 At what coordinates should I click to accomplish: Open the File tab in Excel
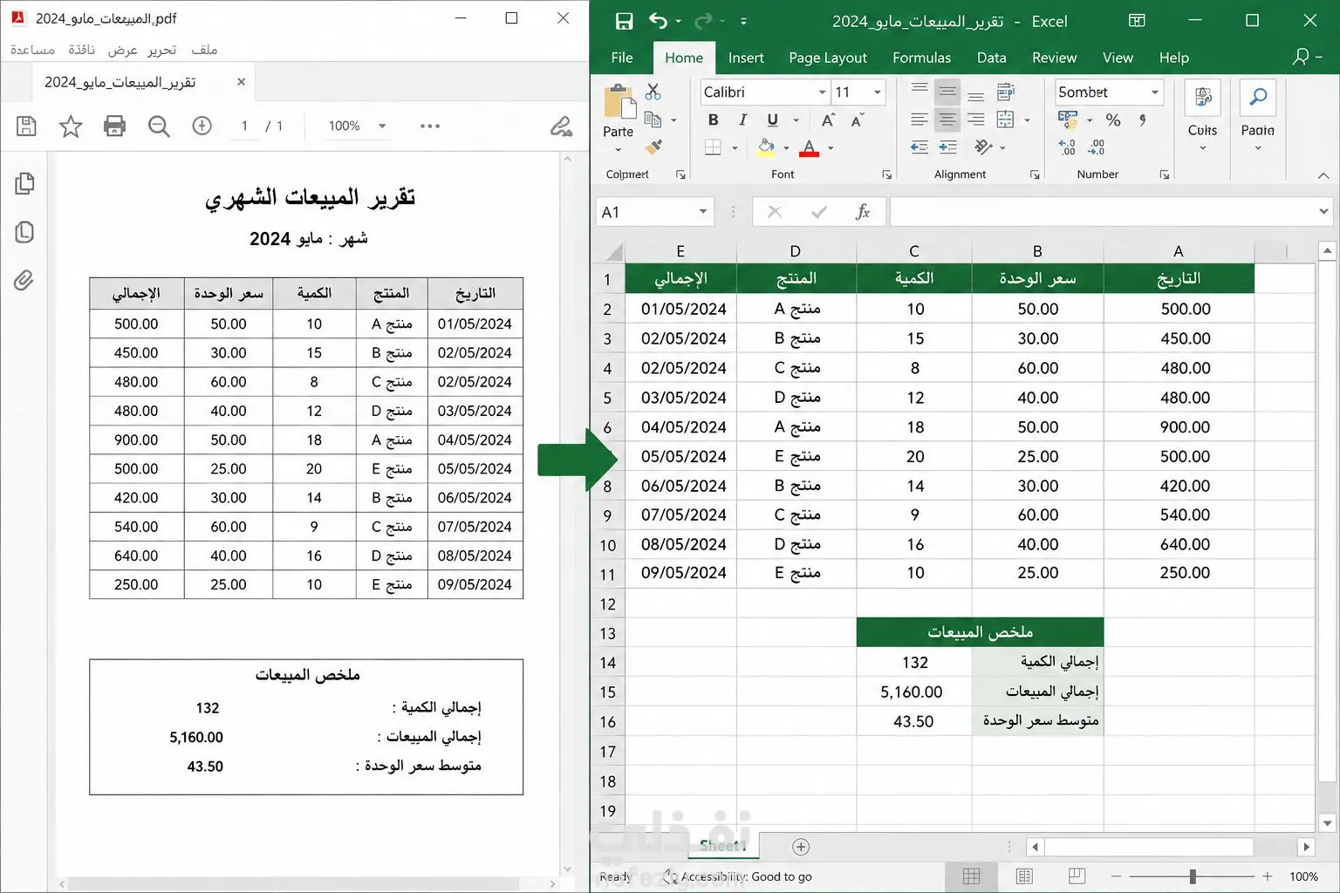pos(622,58)
